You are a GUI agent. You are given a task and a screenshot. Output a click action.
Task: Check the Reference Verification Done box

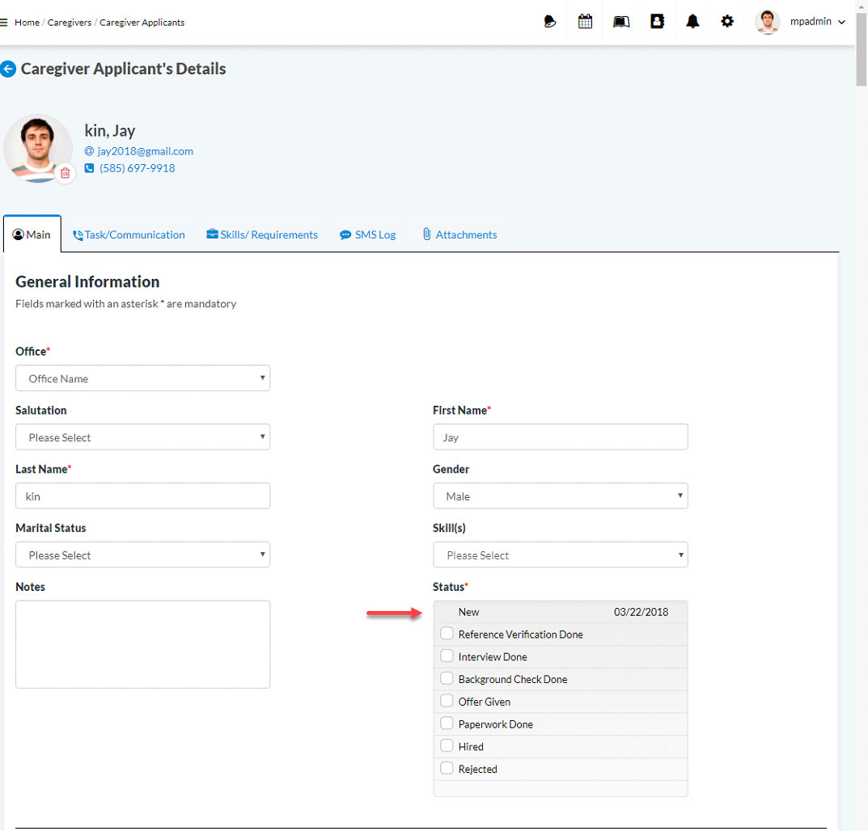(447, 634)
